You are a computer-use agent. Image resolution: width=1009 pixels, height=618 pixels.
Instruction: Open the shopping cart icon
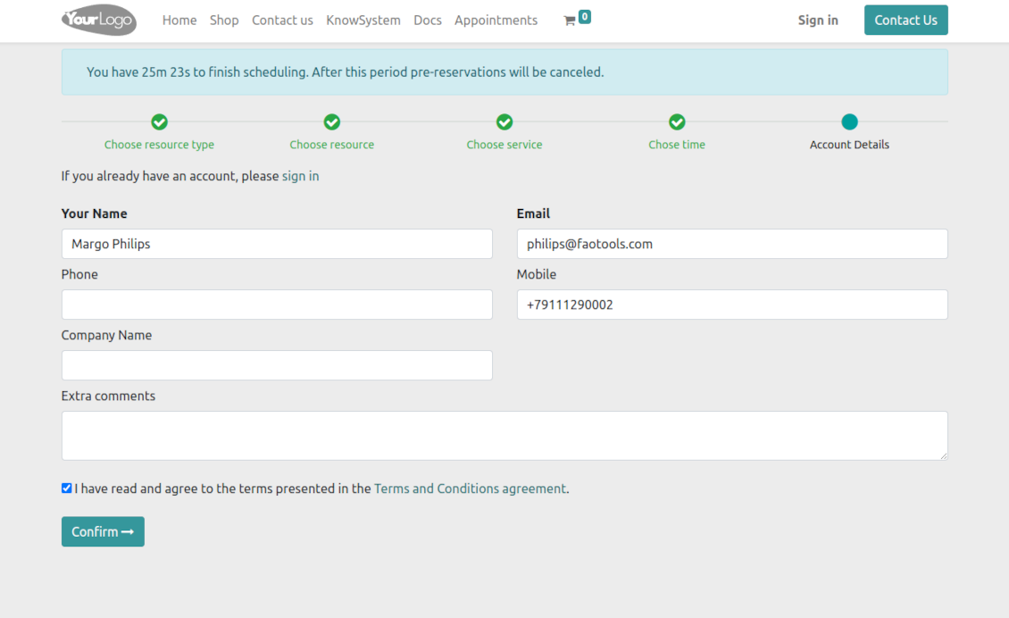(570, 21)
